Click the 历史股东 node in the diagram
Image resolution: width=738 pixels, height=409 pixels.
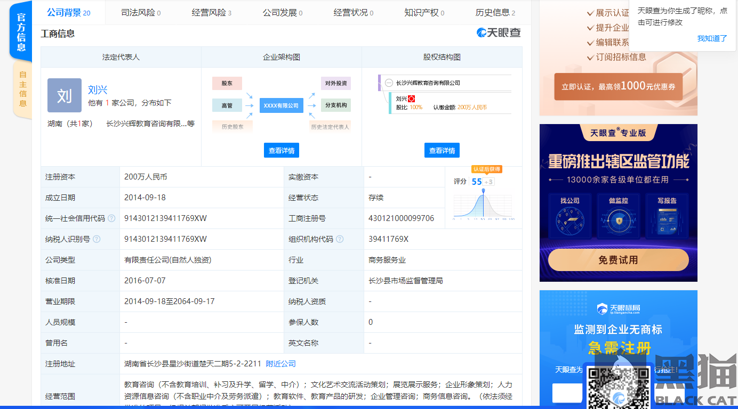click(232, 127)
